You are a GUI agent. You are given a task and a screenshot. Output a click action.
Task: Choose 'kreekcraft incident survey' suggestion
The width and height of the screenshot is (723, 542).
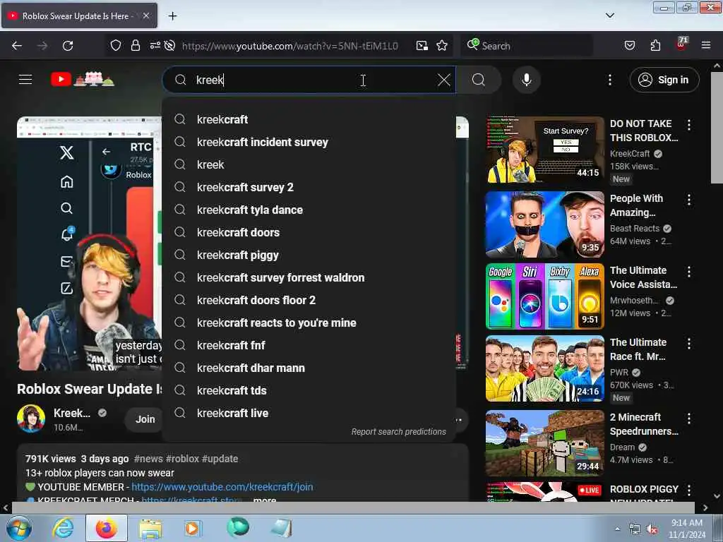click(309, 142)
